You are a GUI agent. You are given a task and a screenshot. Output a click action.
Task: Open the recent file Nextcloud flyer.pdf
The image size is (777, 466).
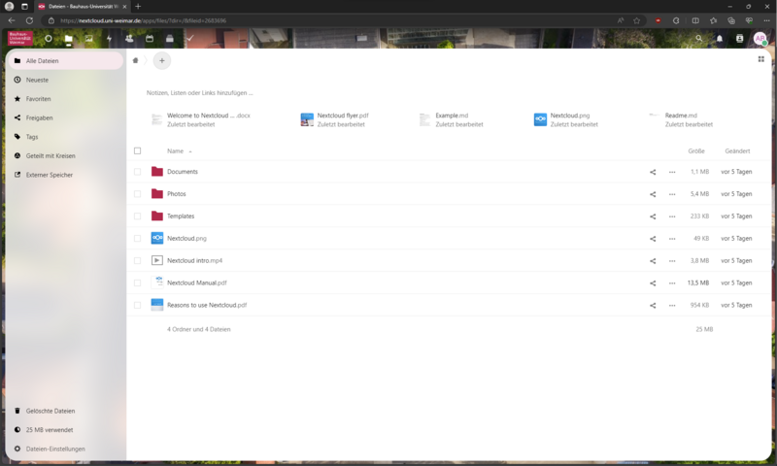pos(334,119)
